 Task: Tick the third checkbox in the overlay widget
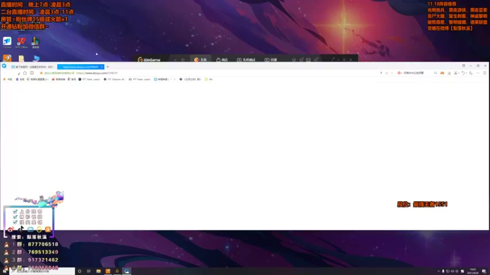pos(15,222)
